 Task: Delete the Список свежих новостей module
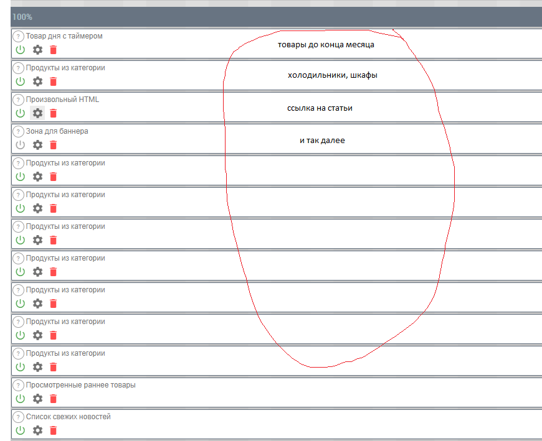(x=54, y=430)
